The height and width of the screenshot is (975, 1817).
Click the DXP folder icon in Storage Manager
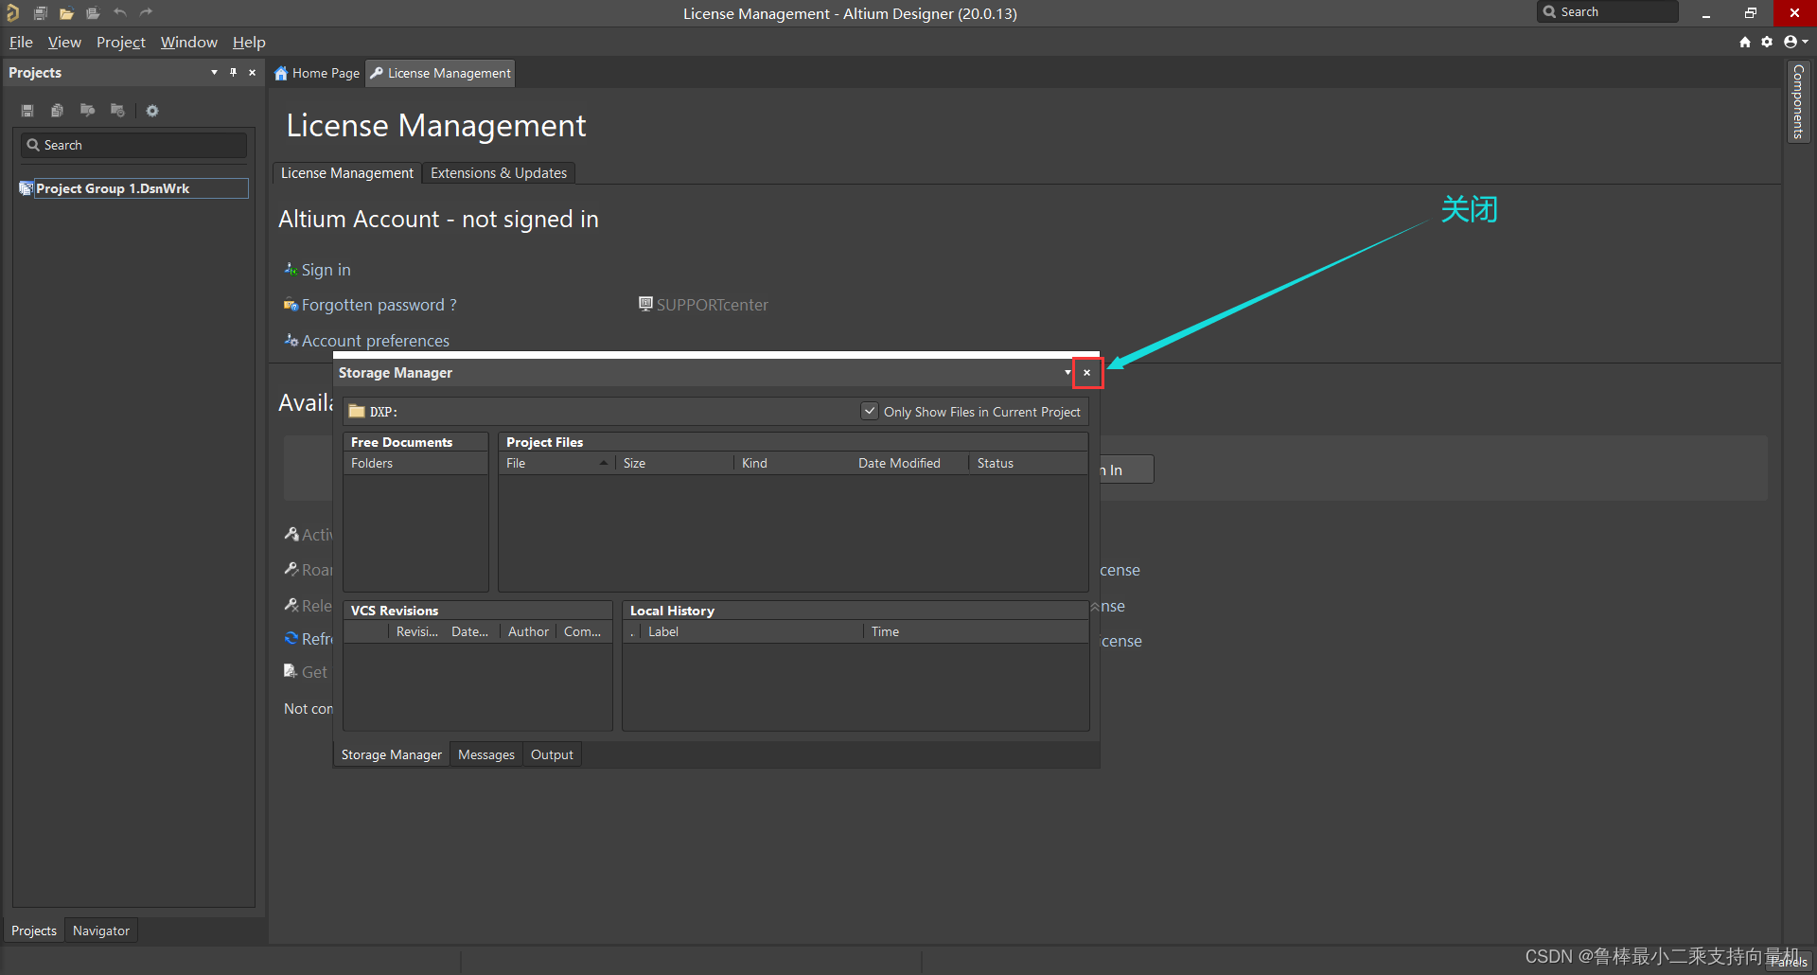click(357, 412)
